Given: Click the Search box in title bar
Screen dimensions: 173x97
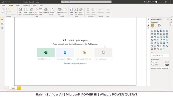Looking at the screenshot, I should click(x=86, y=2).
